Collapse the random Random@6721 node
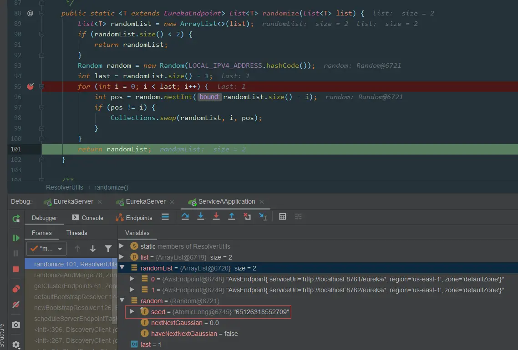518x350 pixels. [122, 300]
